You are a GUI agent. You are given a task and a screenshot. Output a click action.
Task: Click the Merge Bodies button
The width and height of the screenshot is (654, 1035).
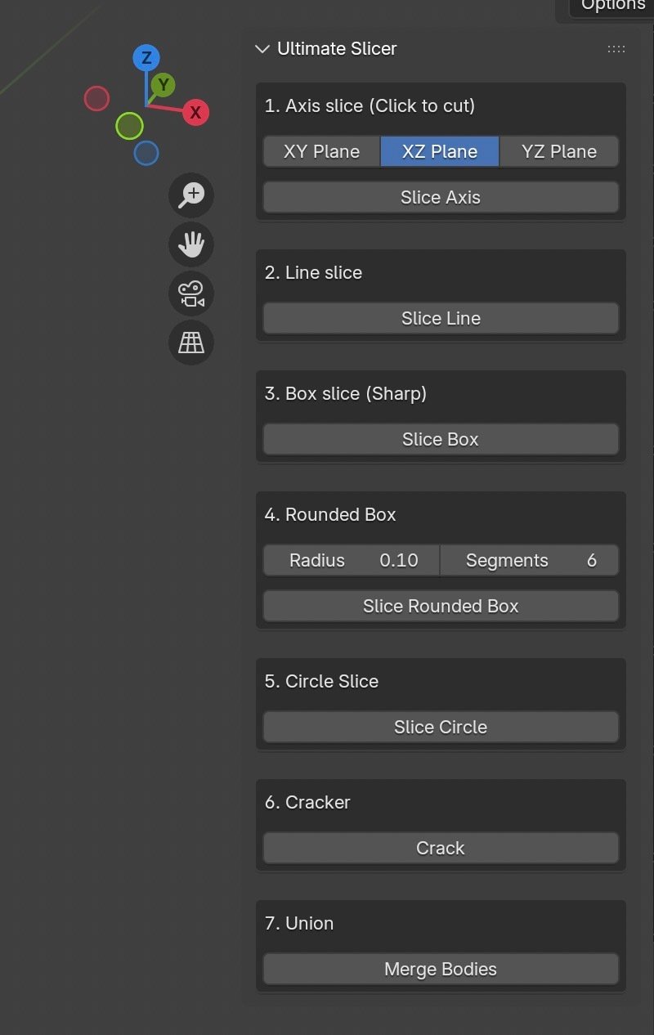pos(441,969)
